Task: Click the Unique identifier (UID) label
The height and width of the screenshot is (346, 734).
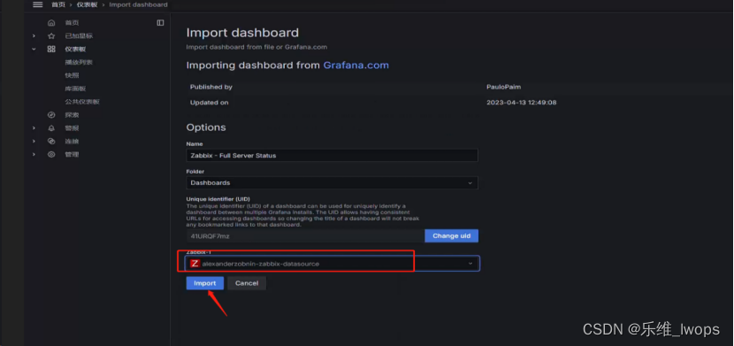Action: point(218,199)
